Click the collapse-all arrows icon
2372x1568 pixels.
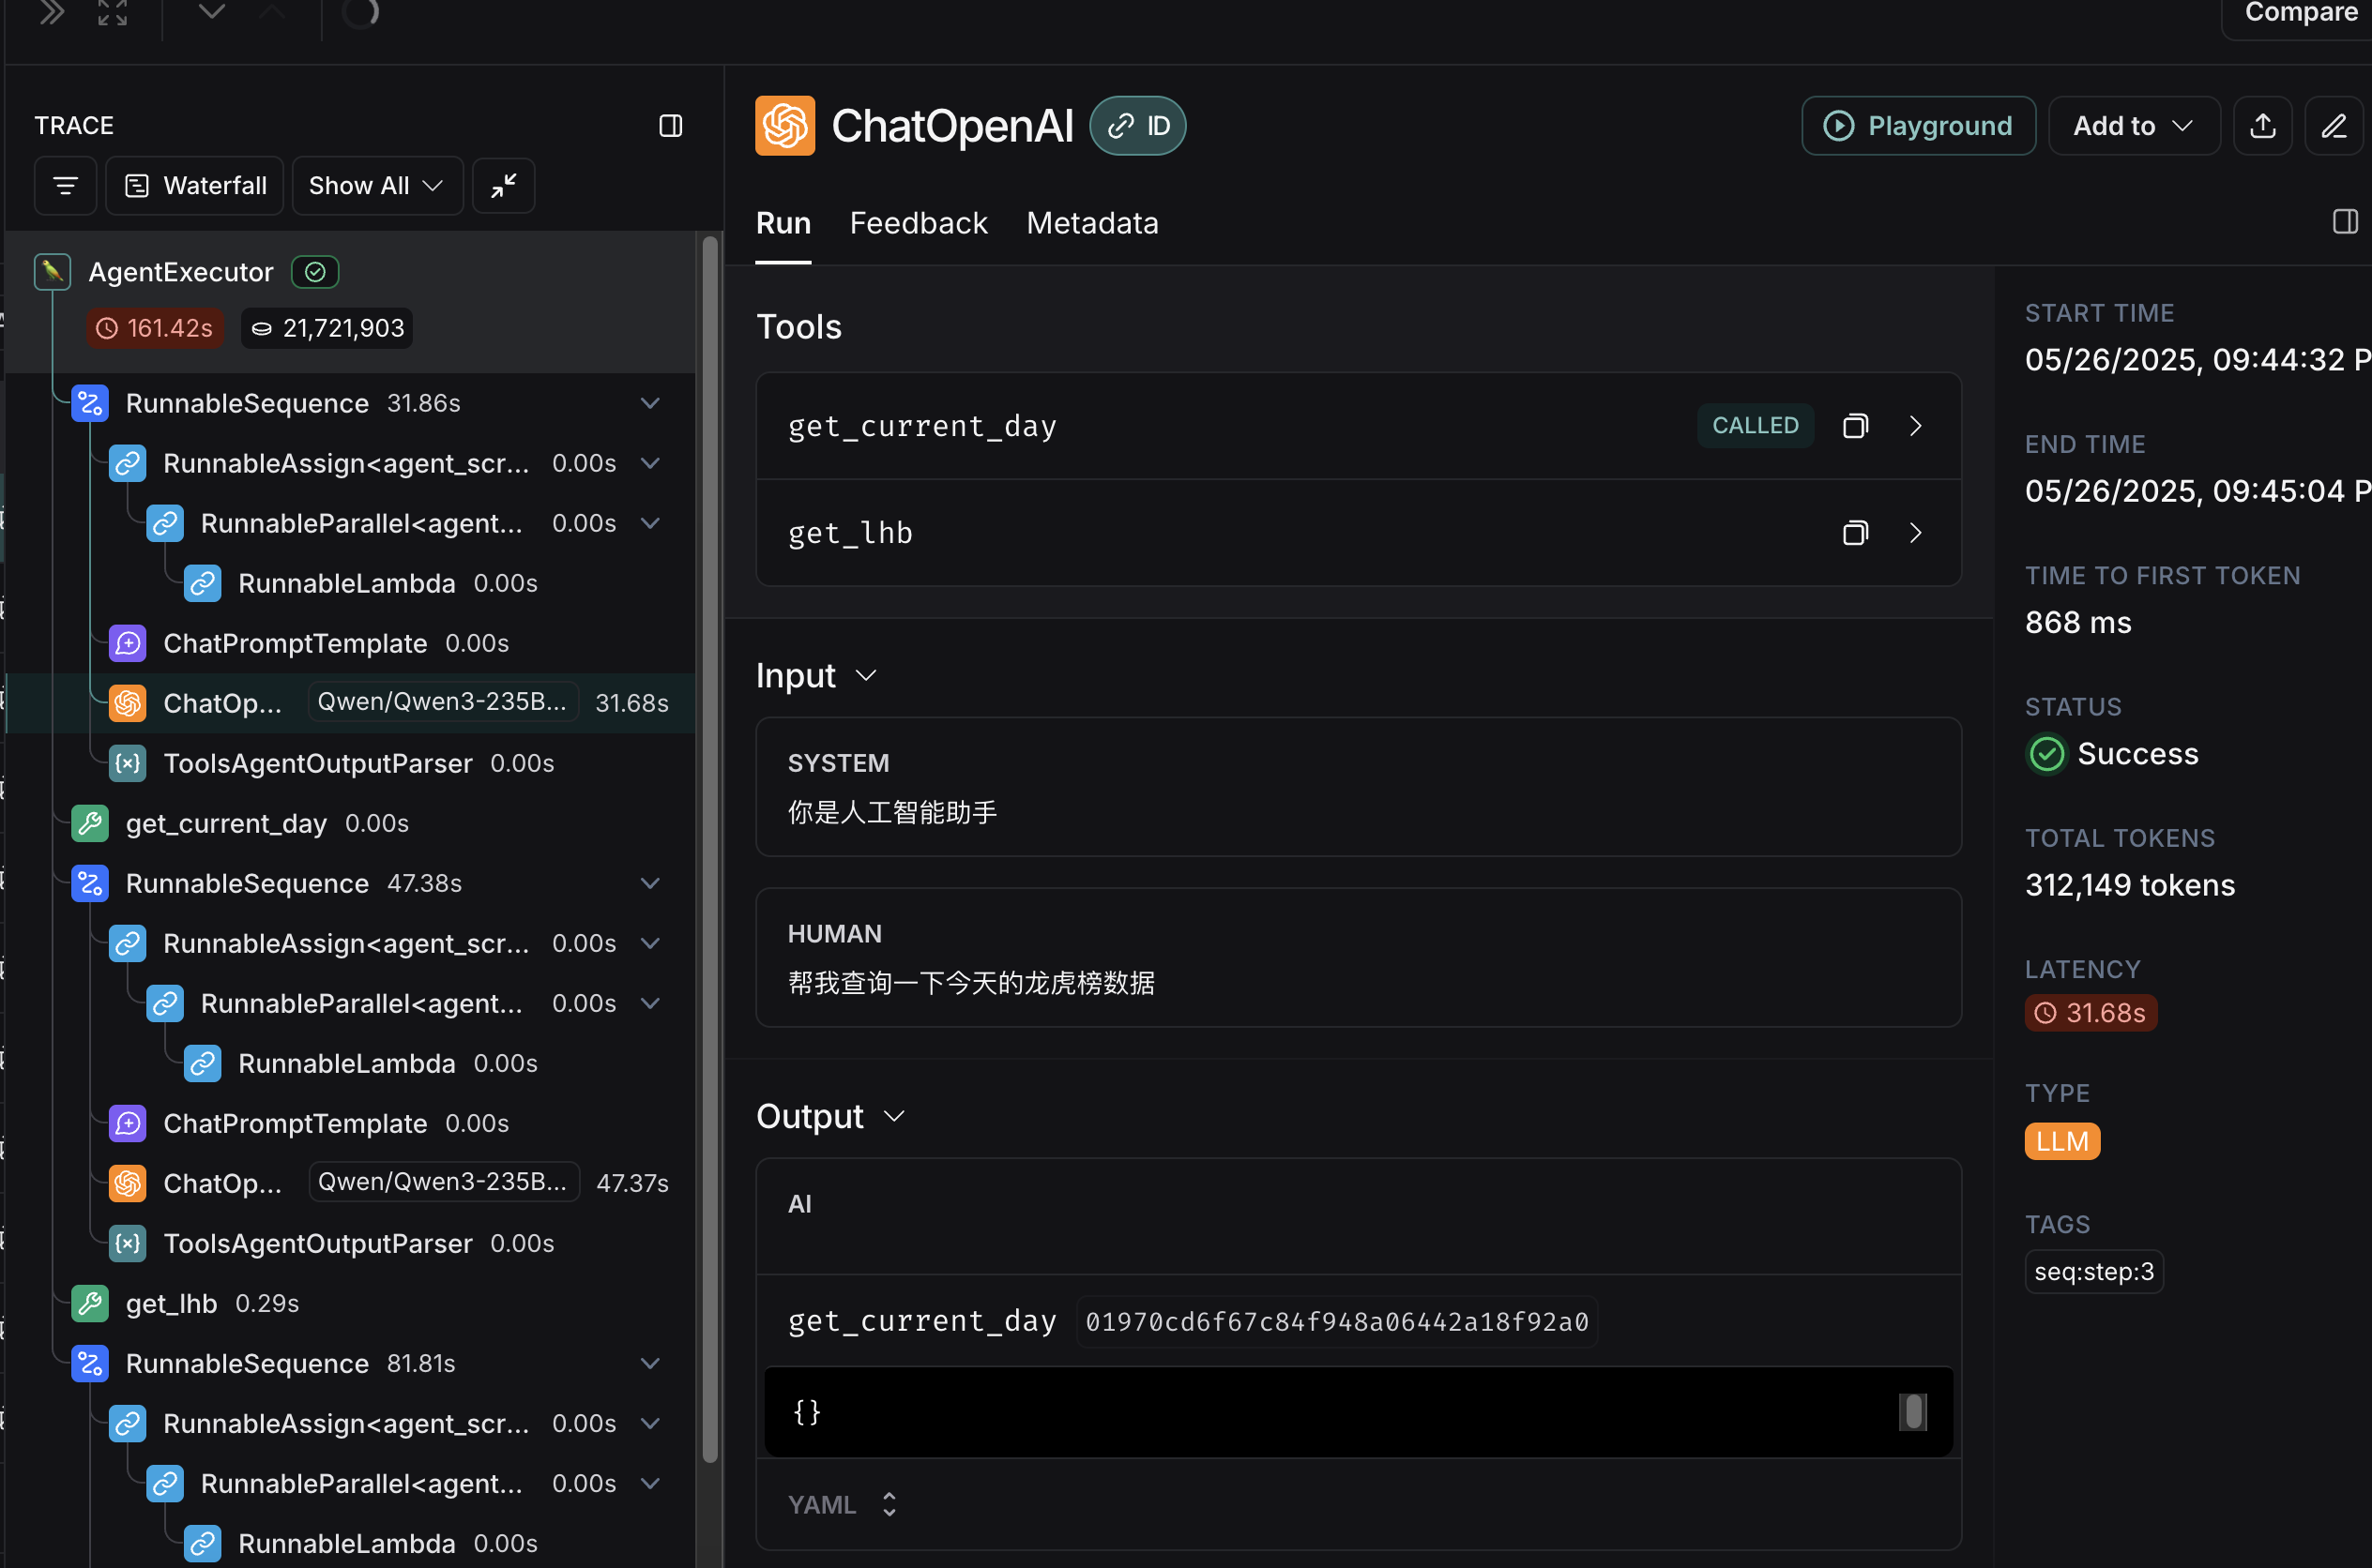503,186
